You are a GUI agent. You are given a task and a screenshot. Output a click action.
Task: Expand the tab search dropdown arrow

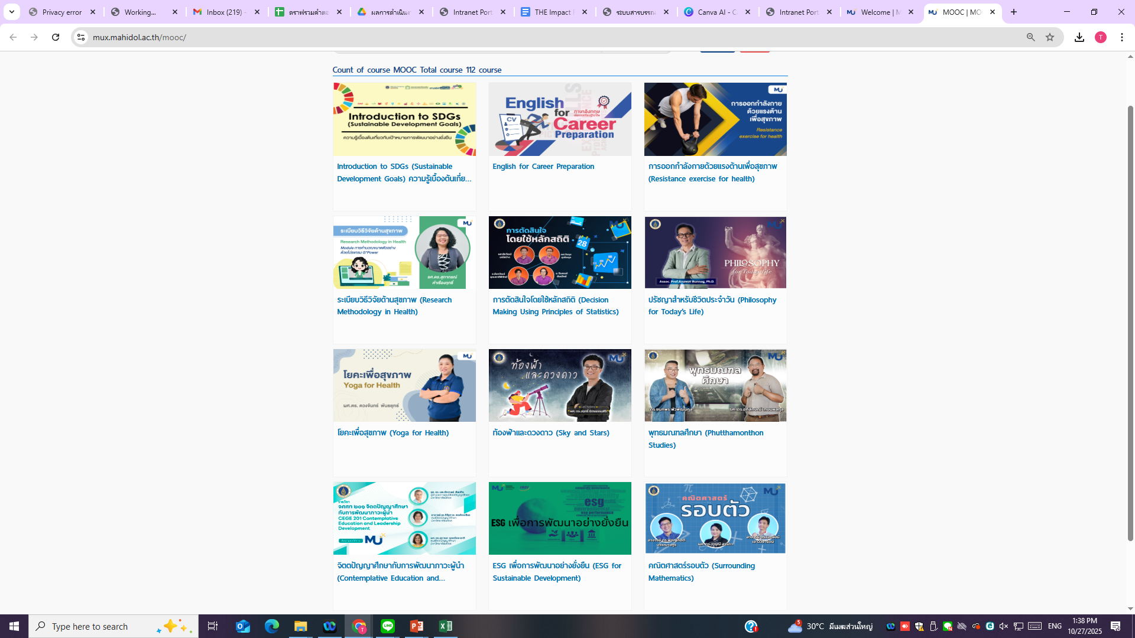coord(11,12)
